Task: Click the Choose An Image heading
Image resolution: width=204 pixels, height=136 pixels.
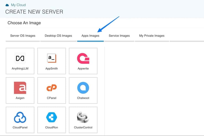Action: coord(24,23)
